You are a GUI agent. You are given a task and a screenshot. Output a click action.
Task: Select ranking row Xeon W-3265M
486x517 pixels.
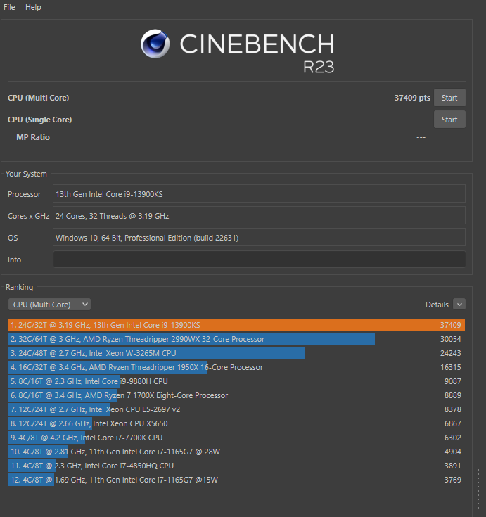pos(236,353)
